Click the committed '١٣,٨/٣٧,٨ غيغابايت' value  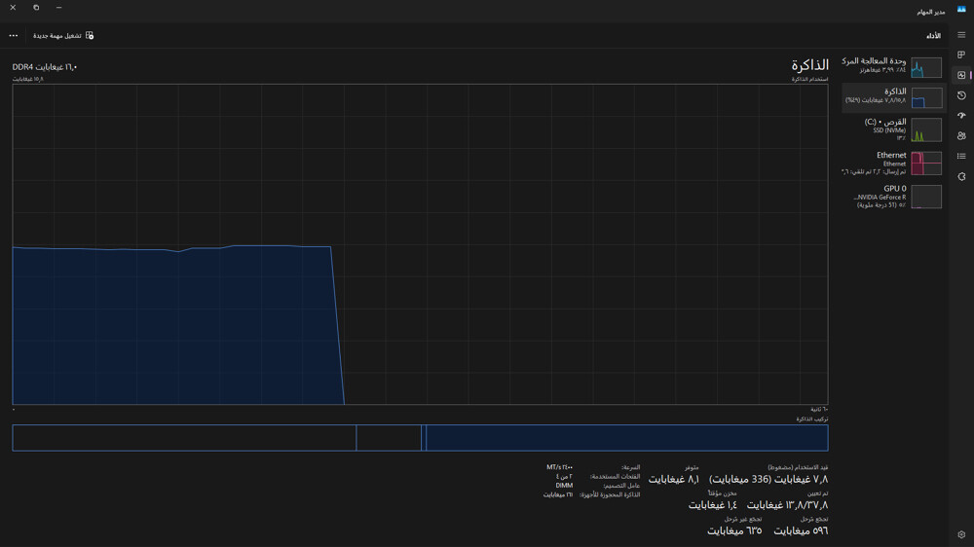[787, 505]
